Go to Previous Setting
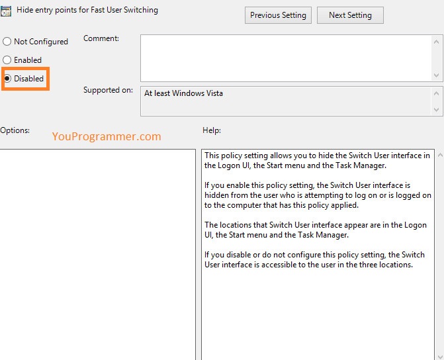444x360 pixels. point(278,15)
